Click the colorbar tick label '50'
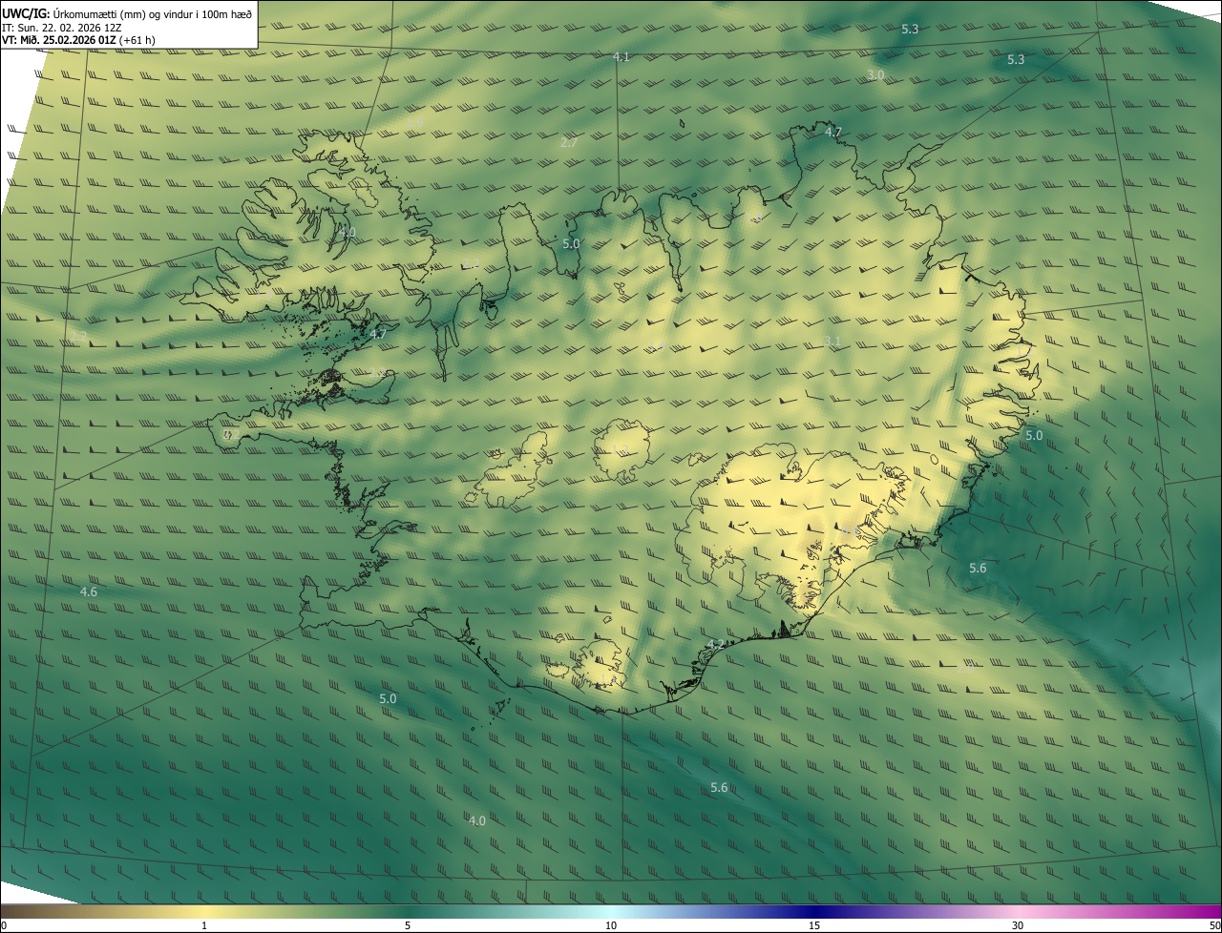This screenshot has width=1222, height=933. click(x=1214, y=925)
